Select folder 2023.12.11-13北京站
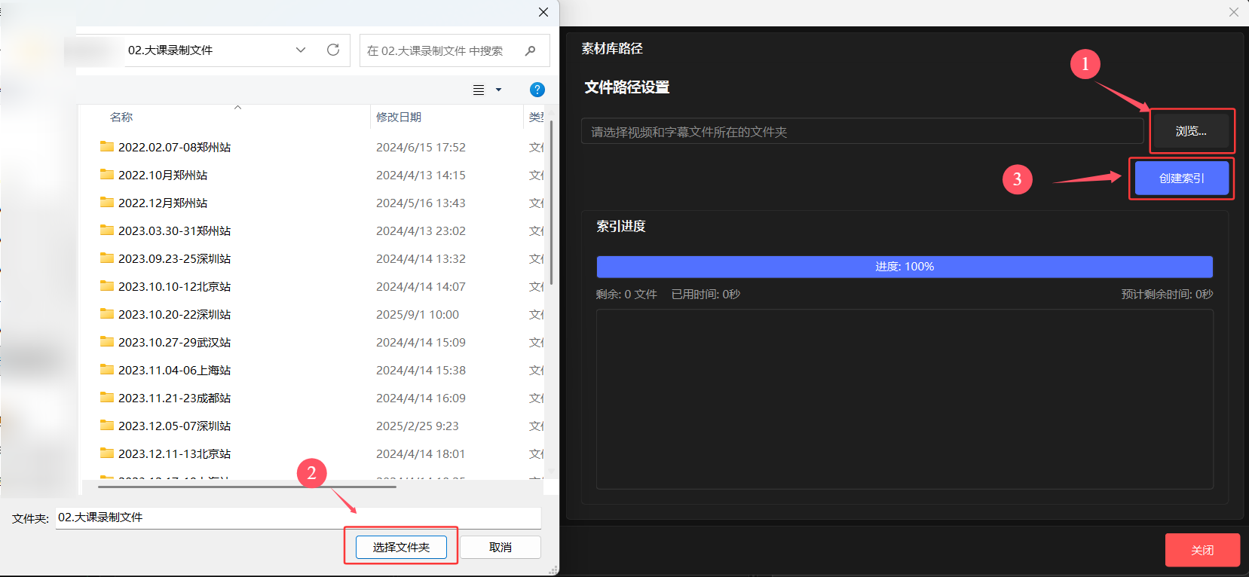This screenshot has height=577, width=1249. 174,453
